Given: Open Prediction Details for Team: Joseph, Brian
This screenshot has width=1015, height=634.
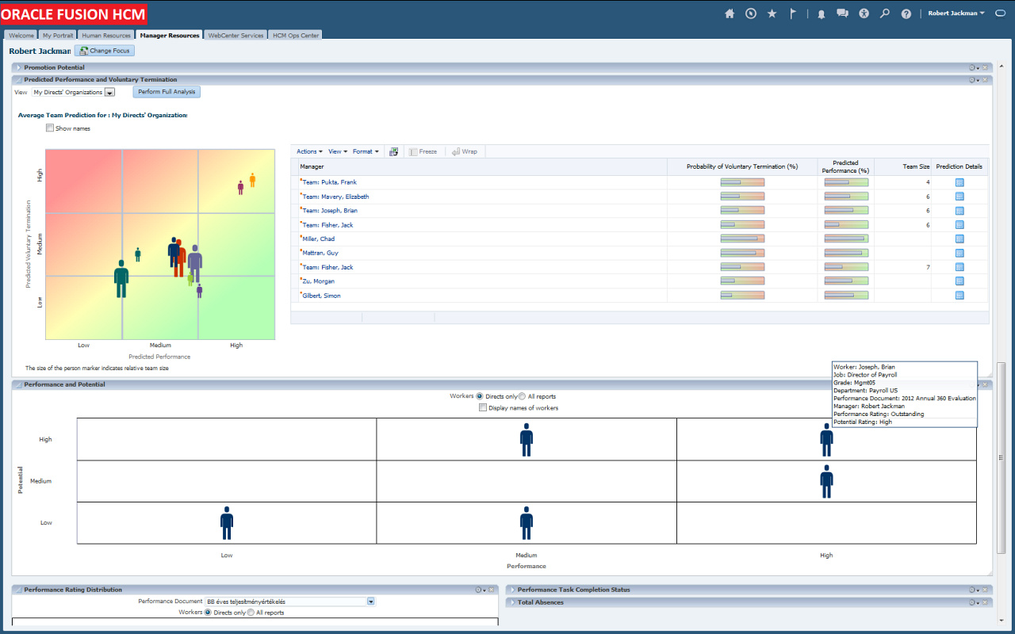Looking at the screenshot, I should pyautogui.click(x=959, y=211).
